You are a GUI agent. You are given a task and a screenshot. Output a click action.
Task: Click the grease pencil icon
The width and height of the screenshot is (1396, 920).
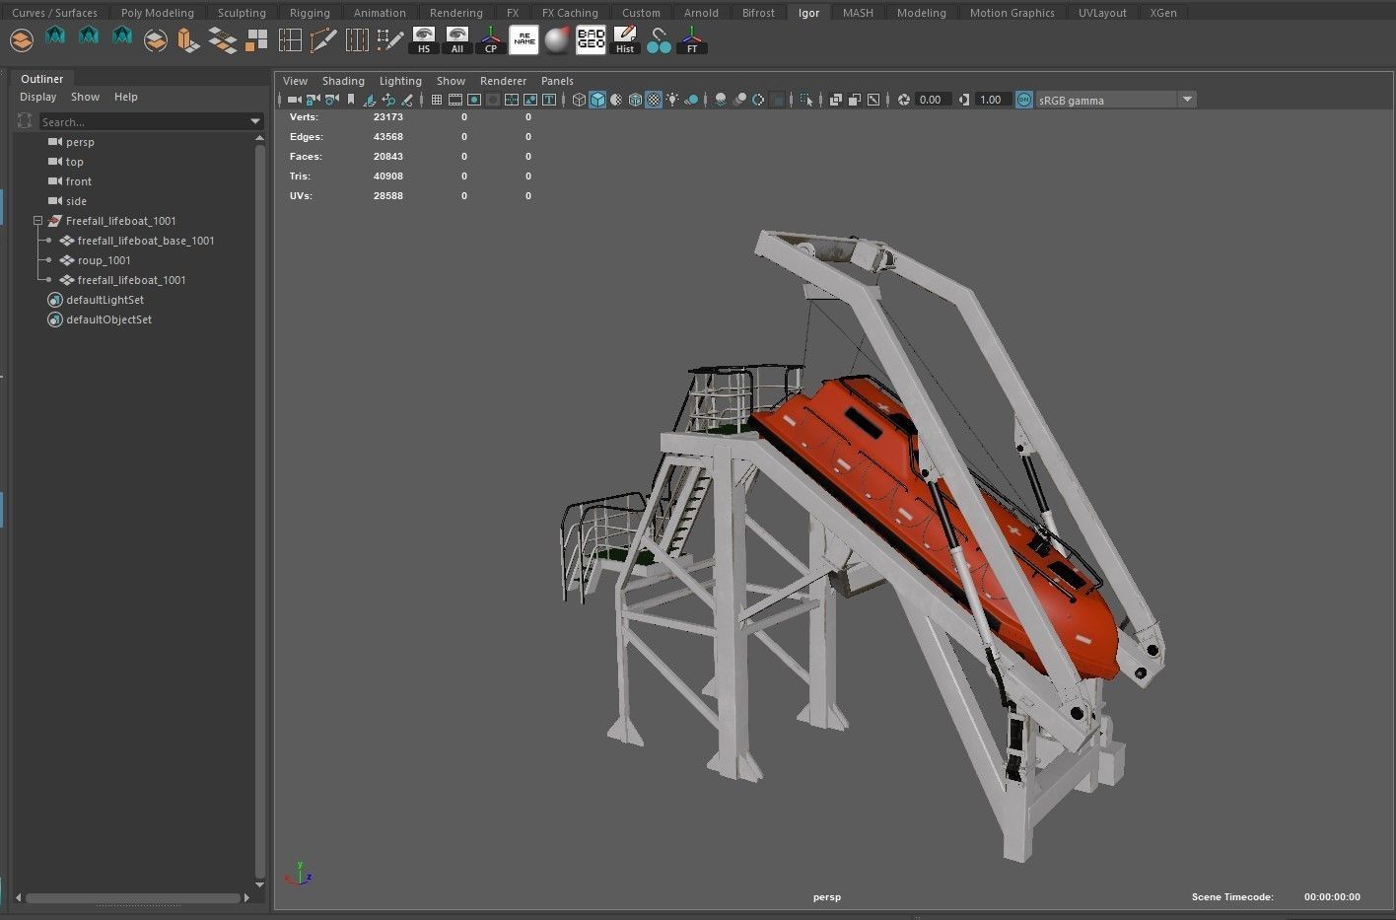(407, 100)
